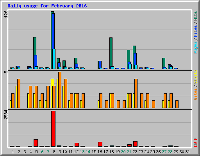Click the day '26' axis label
Screen dimensions: 200x156
pyautogui.click(x=158, y=152)
